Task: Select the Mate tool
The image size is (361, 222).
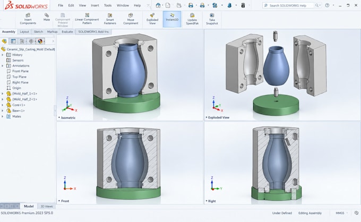Action: pos(47,17)
